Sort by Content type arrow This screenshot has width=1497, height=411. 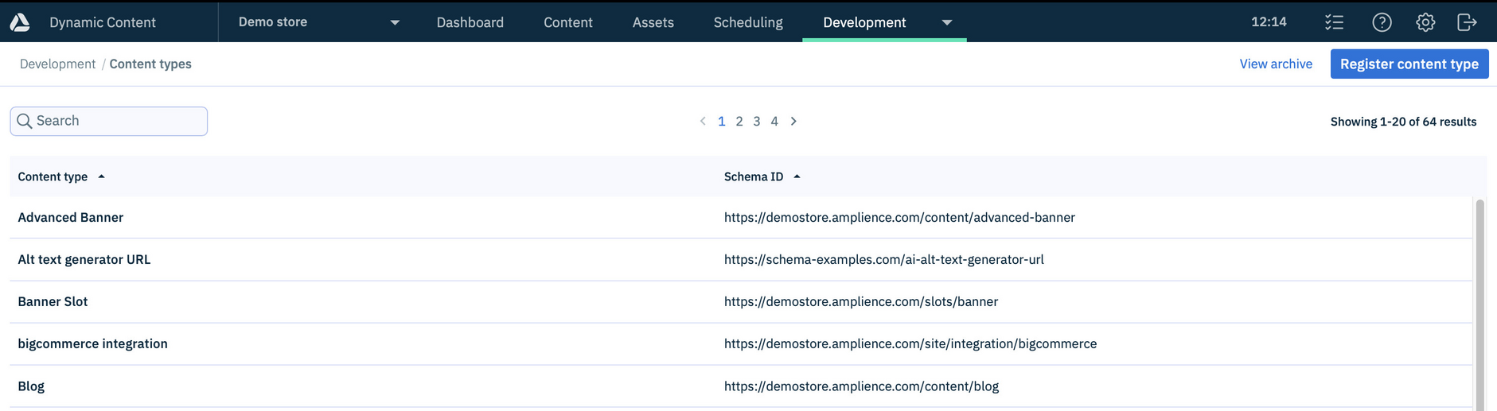[101, 176]
